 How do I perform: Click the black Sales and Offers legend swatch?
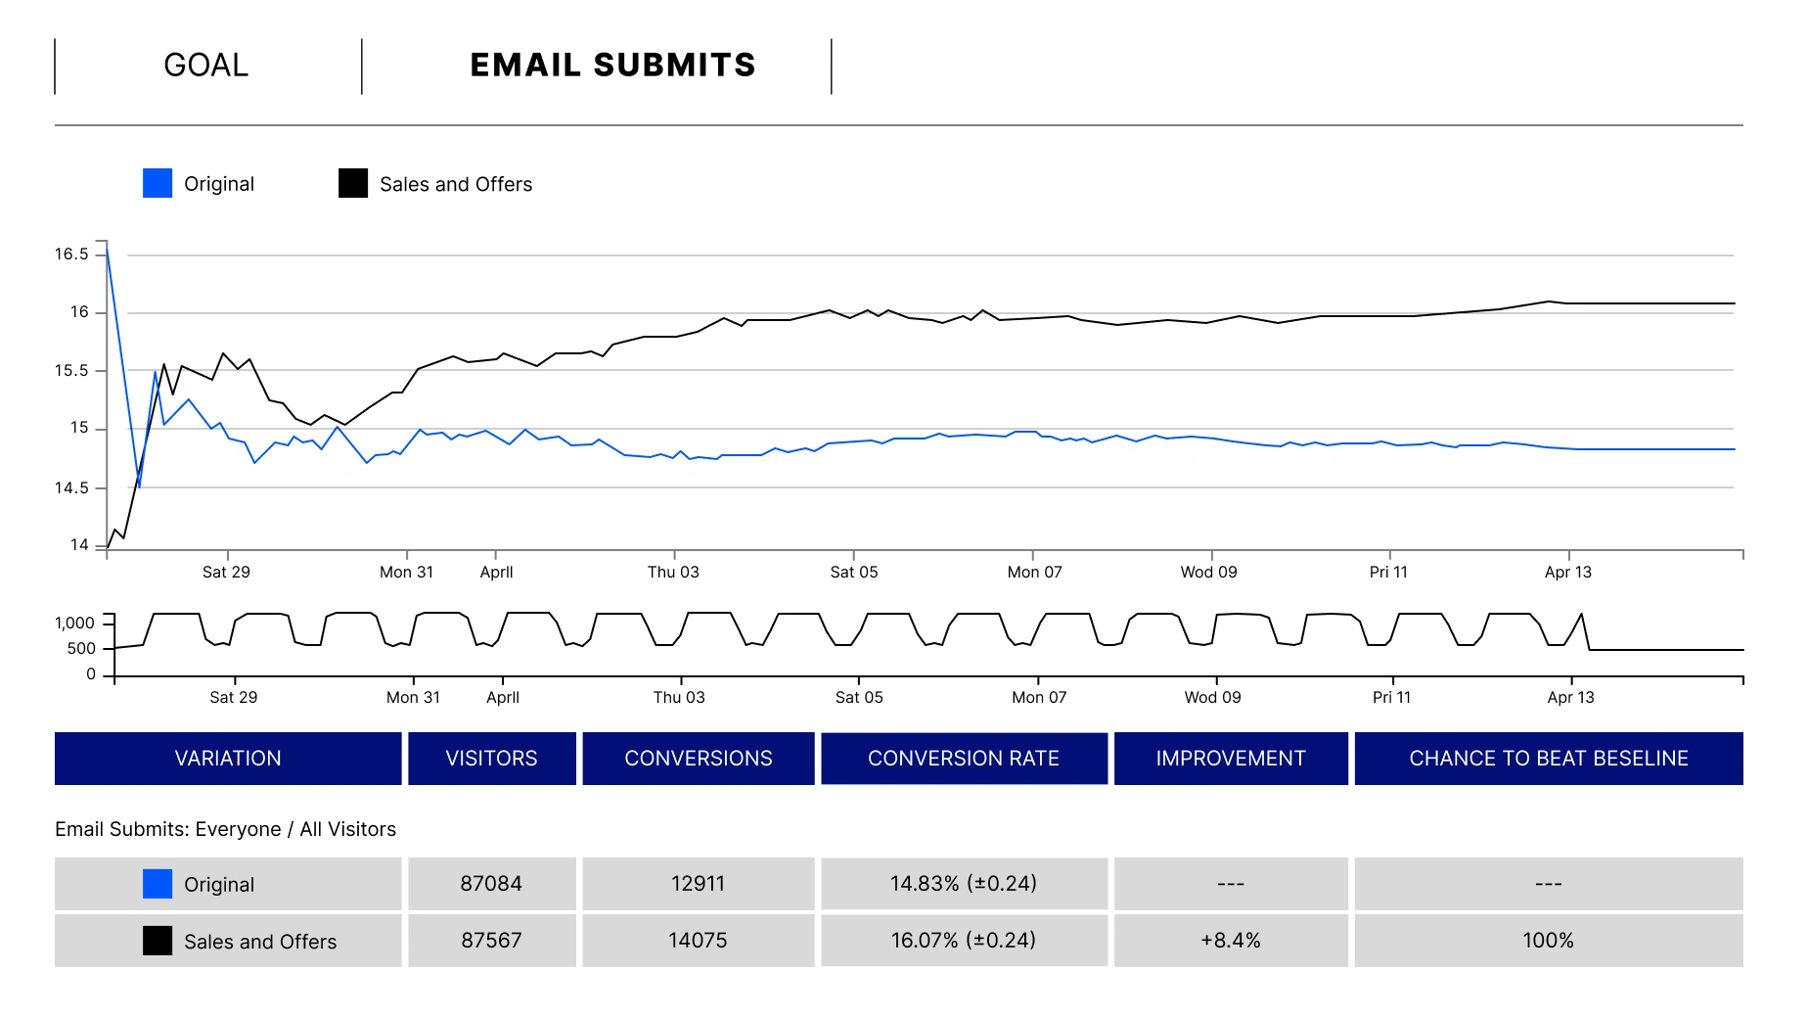tap(353, 184)
